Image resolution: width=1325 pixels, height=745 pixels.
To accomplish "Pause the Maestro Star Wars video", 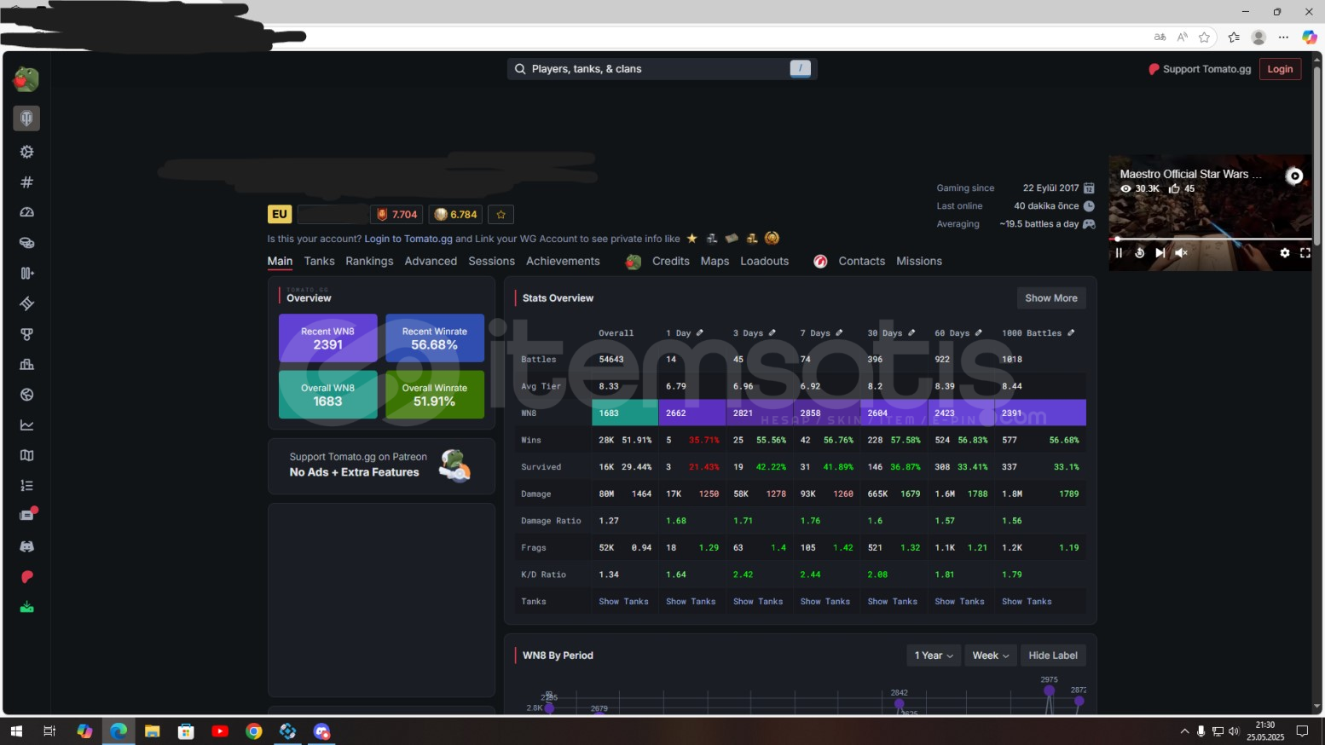I will pos(1119,253).
